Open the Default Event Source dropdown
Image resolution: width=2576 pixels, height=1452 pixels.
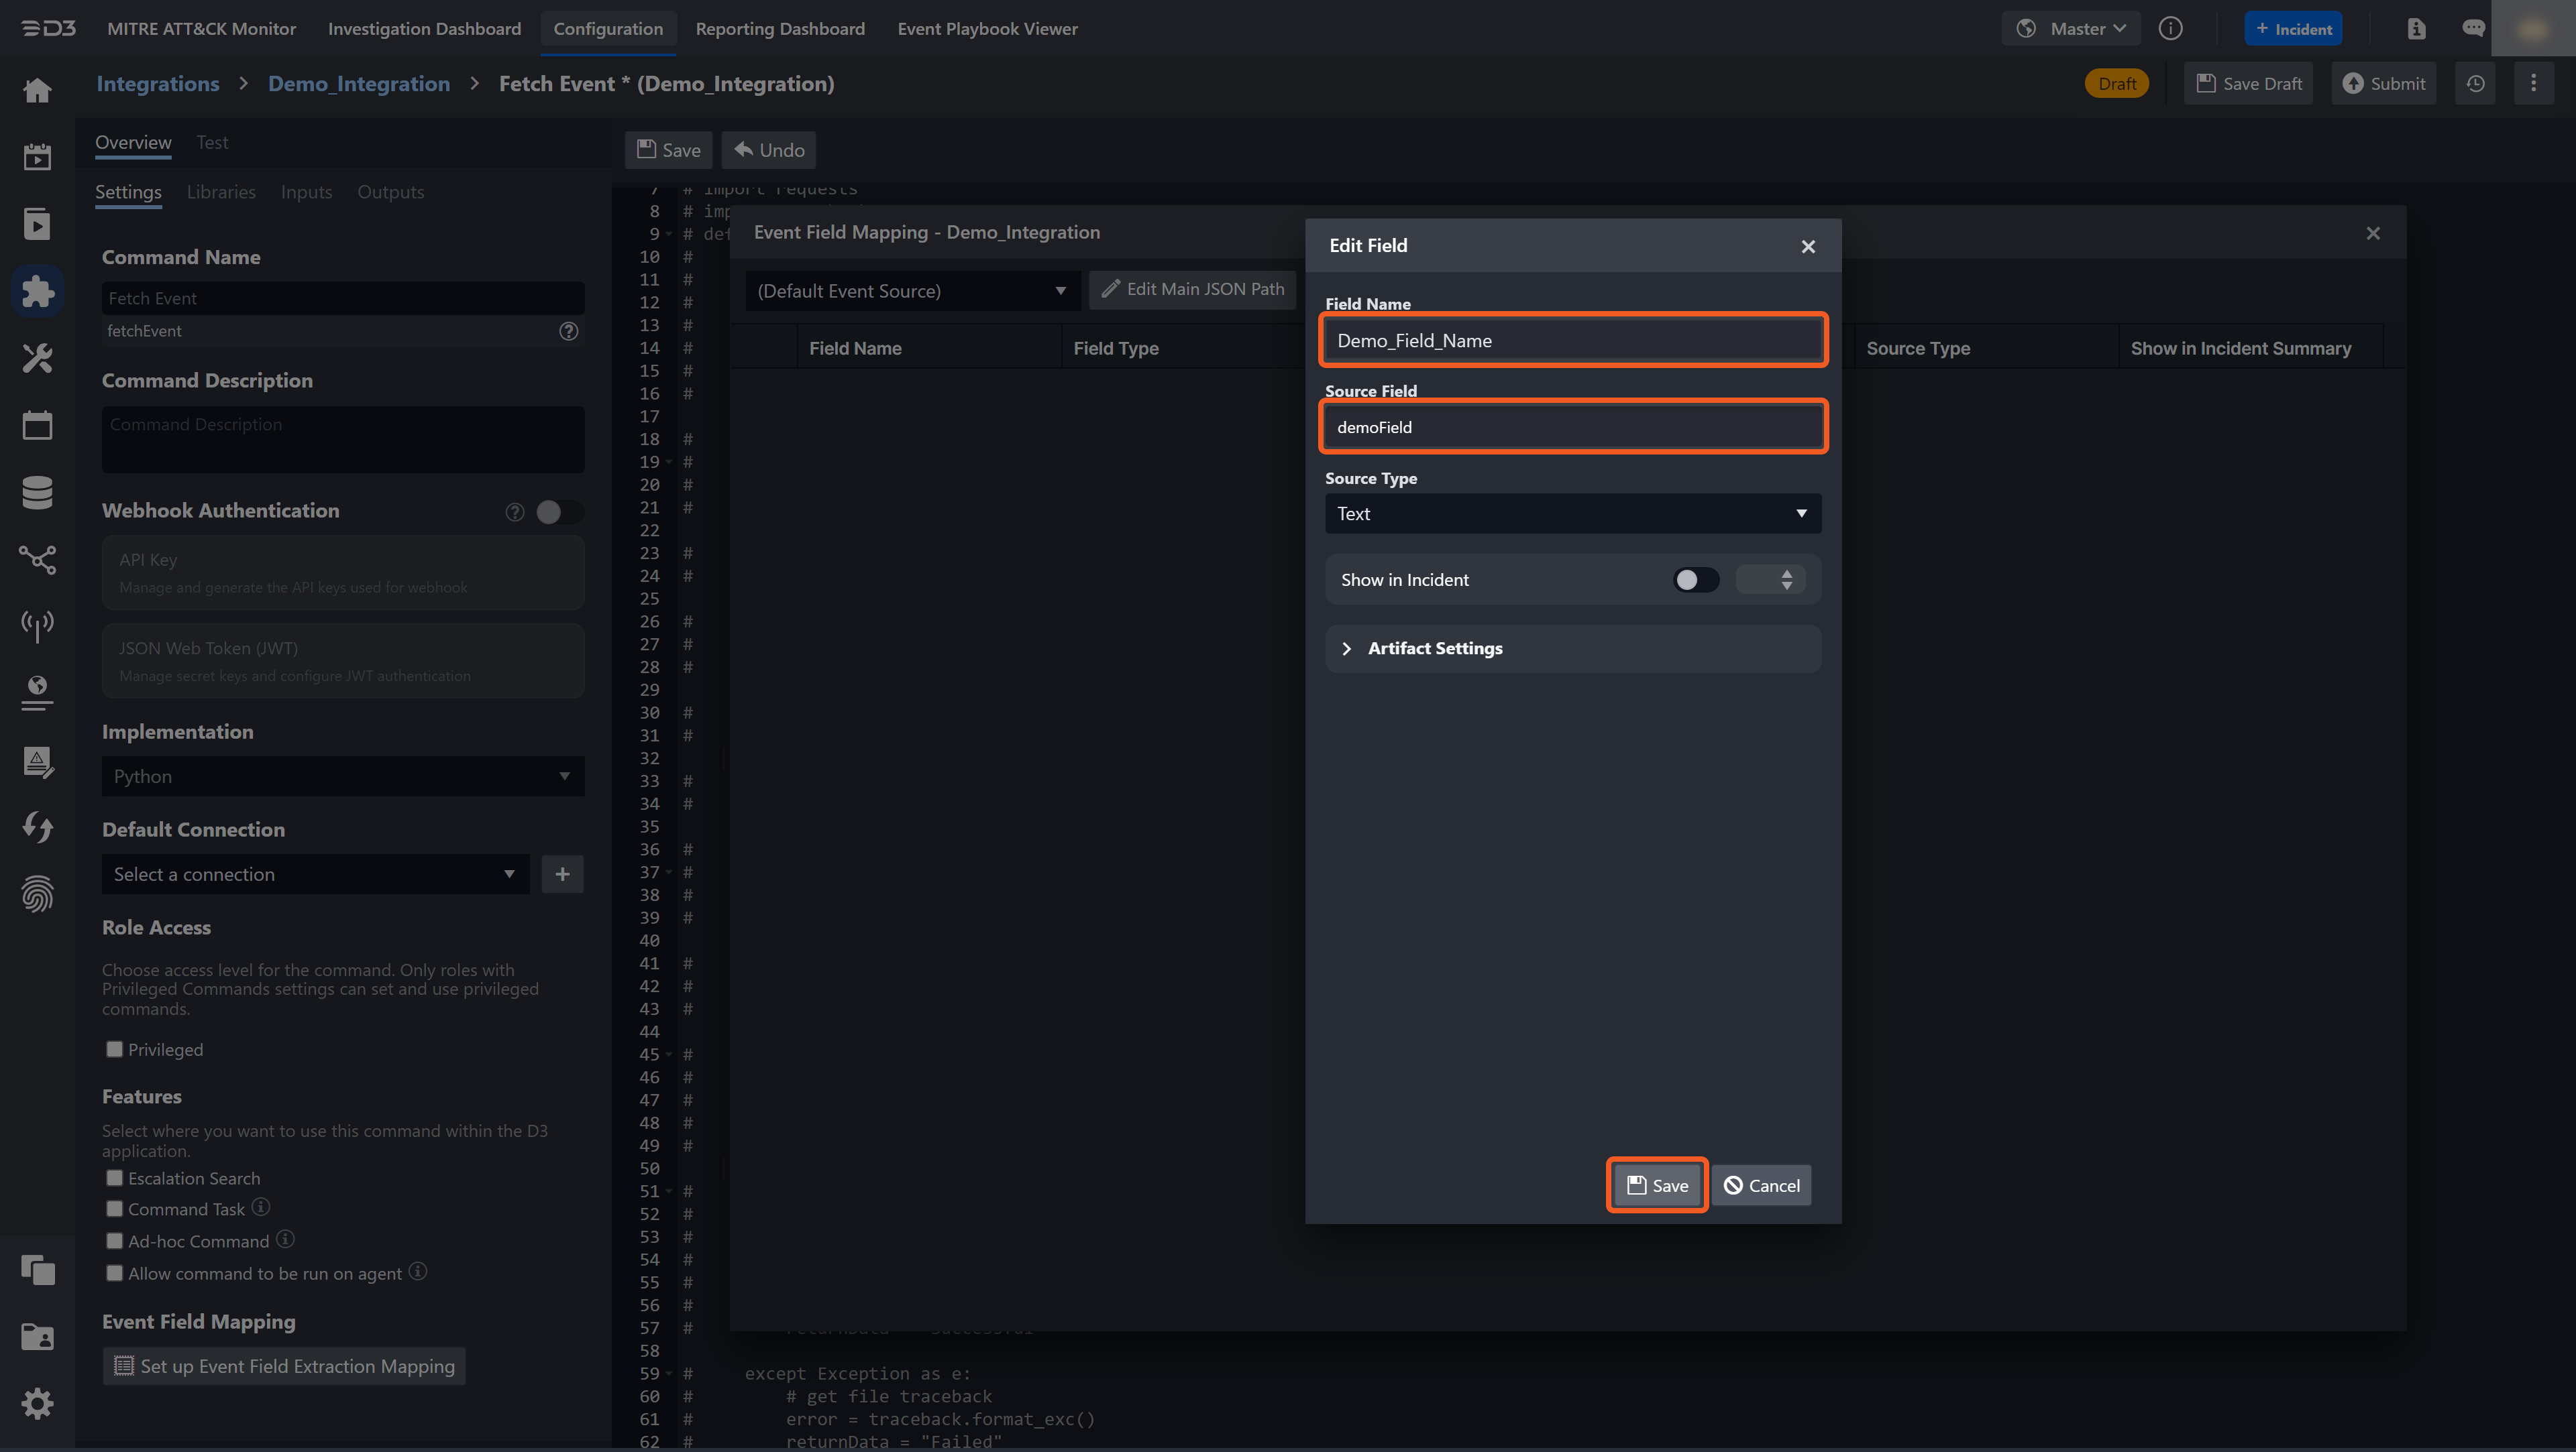910,291
